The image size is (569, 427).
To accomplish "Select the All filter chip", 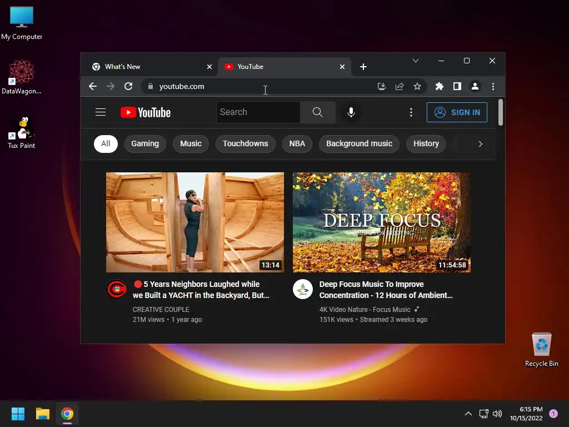I will (x=106, y=144).
